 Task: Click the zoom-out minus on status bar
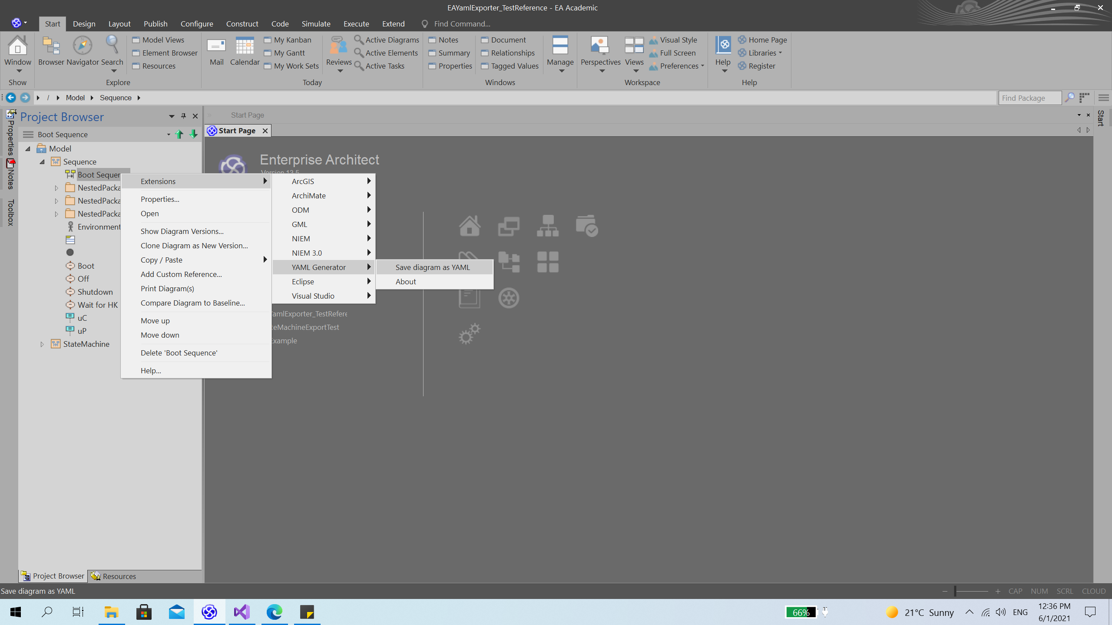[x=945, y=591]
